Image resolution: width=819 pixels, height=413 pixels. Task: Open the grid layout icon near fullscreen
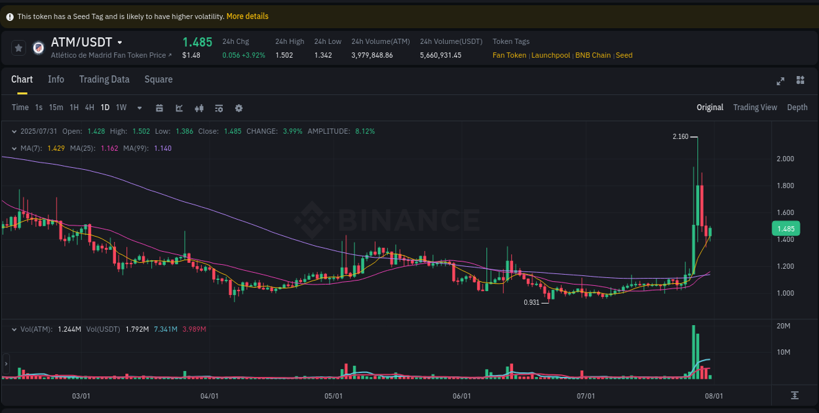point(800,80)
